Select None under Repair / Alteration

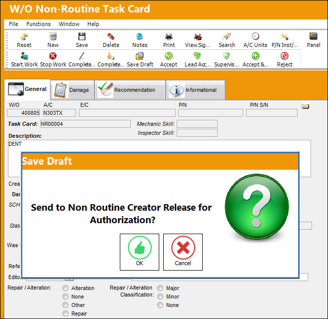click(x=65, y=297)
